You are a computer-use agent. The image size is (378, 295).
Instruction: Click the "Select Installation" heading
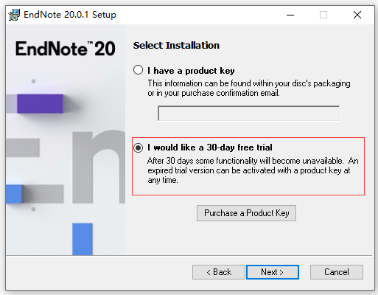point(176,46)
